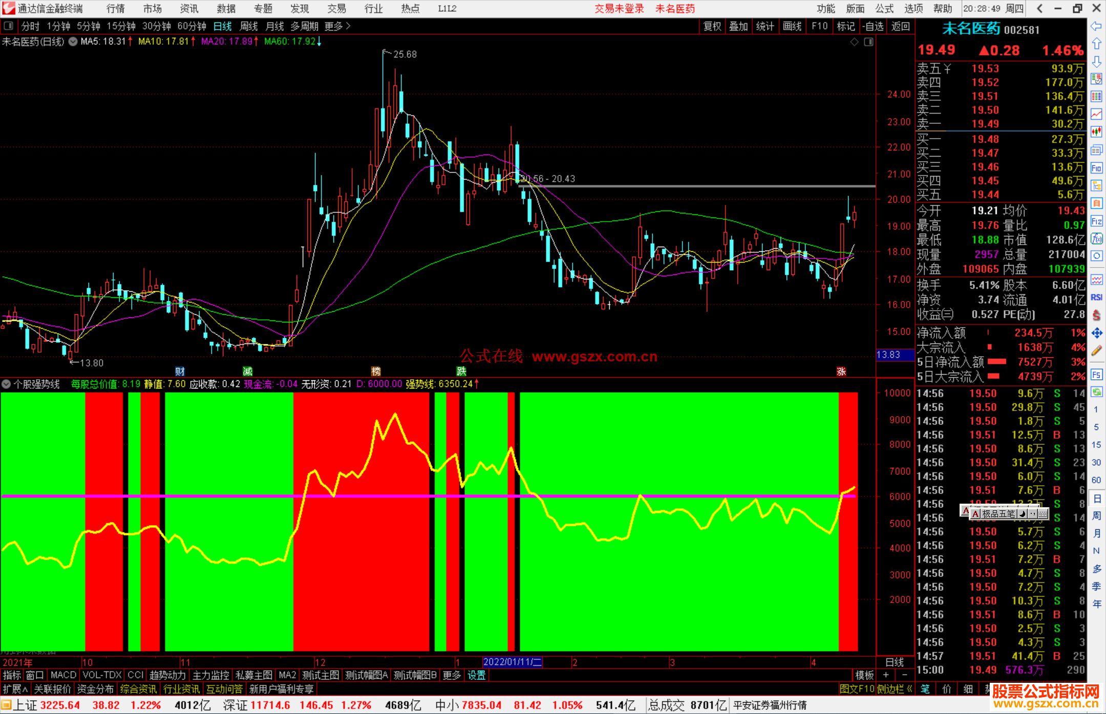Select the 5-minute period in right sidebar

[1096, 427]
